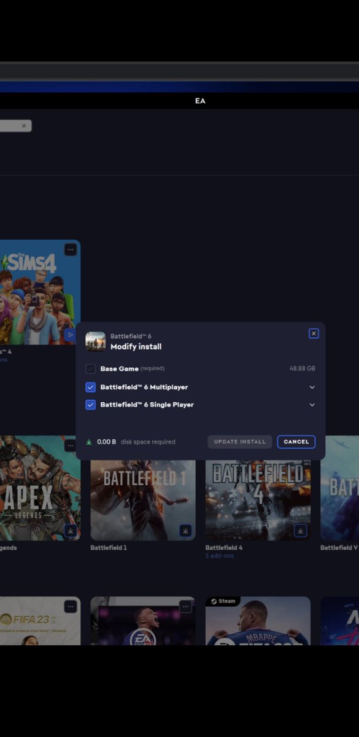The image size is (359, 737).
Task: Click the Base Game label text
Action: (x=120, y=368)
